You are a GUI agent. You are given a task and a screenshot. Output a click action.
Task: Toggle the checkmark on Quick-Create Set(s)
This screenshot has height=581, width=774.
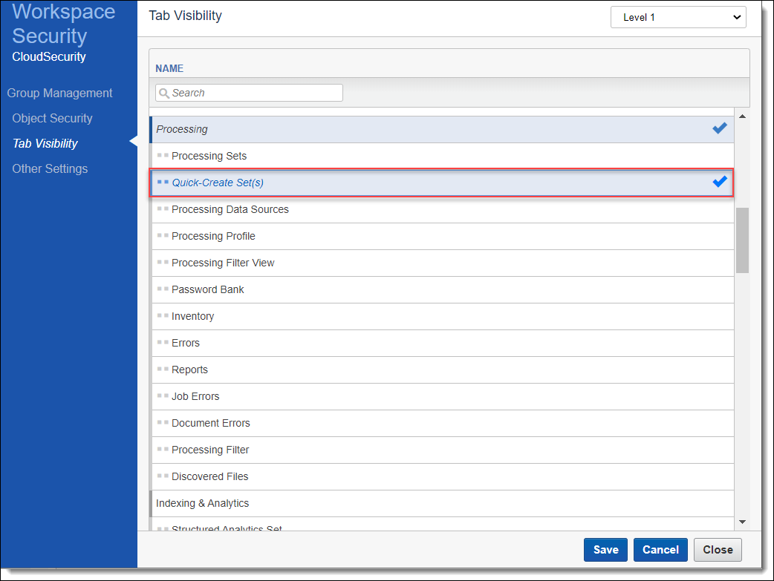718,181
